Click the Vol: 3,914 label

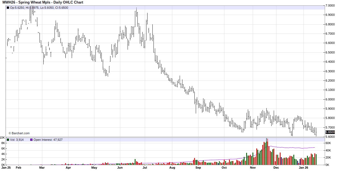point(17,140)
